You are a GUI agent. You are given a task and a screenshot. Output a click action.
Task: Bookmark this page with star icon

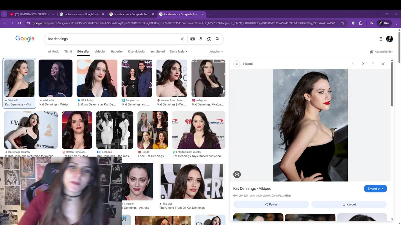click(343, 23)
